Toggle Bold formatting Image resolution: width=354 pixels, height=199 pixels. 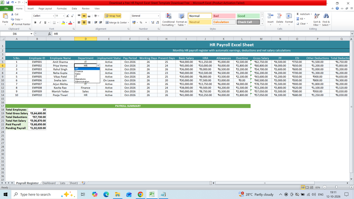point(35,22)
